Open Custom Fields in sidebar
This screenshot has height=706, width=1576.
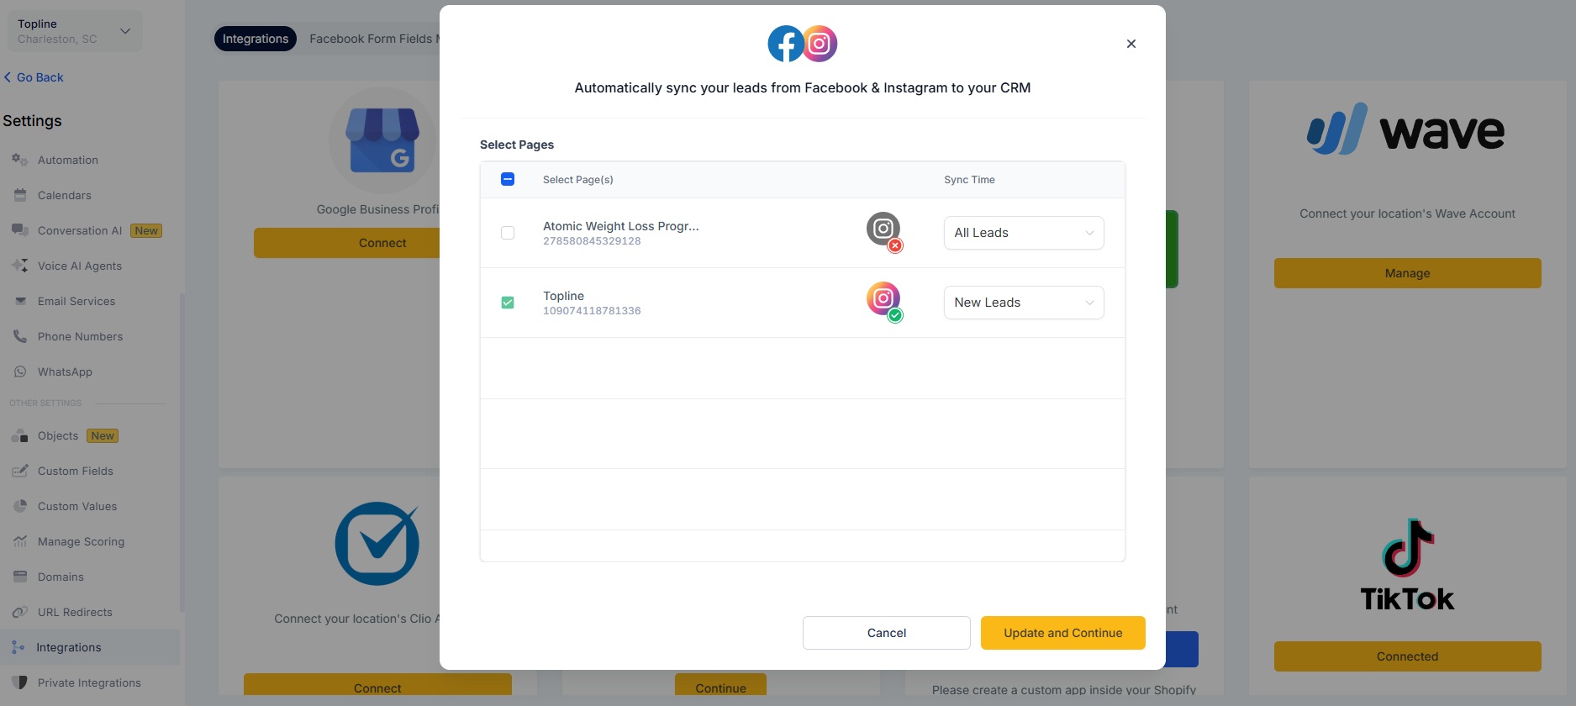(75, 471)
